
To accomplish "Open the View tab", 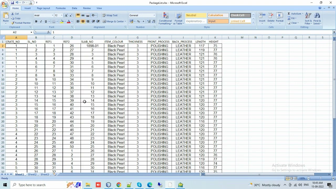I will pos(99,8).
